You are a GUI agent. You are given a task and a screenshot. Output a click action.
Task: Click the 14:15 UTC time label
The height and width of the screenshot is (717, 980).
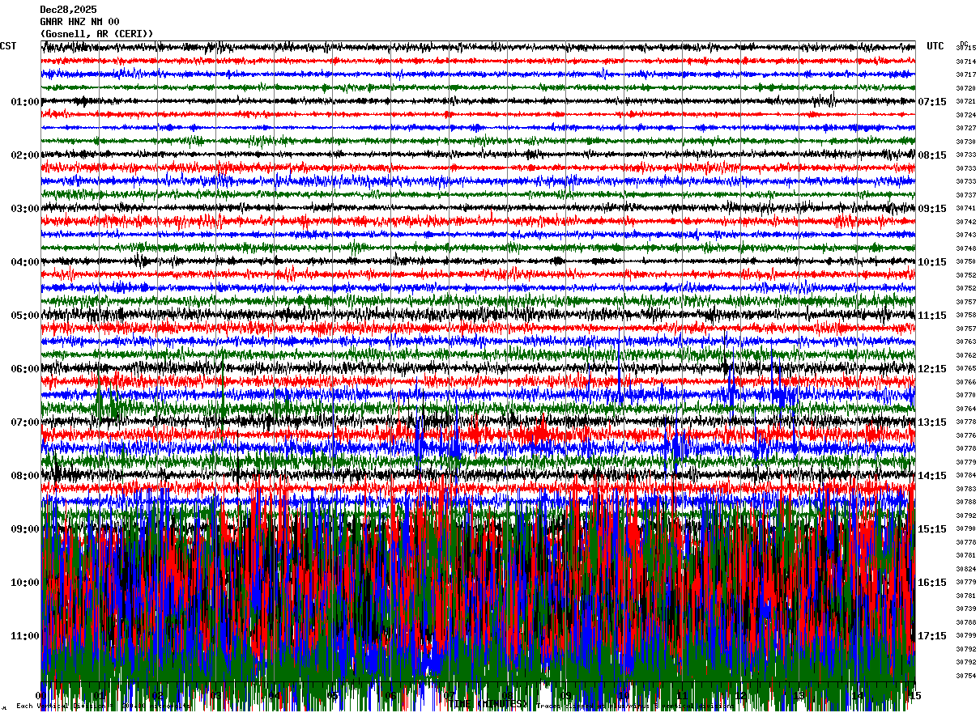(x=932, y=476)
